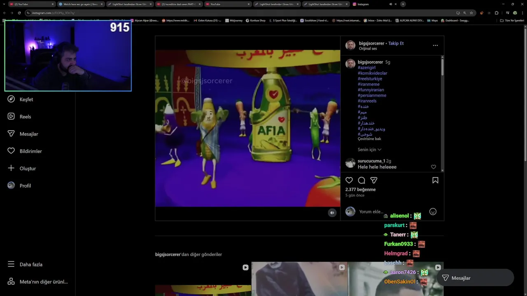Screen dimensions: 527x296
Task: Click '5 gün önce' post timestamp
Action: (x=355, y=195)
